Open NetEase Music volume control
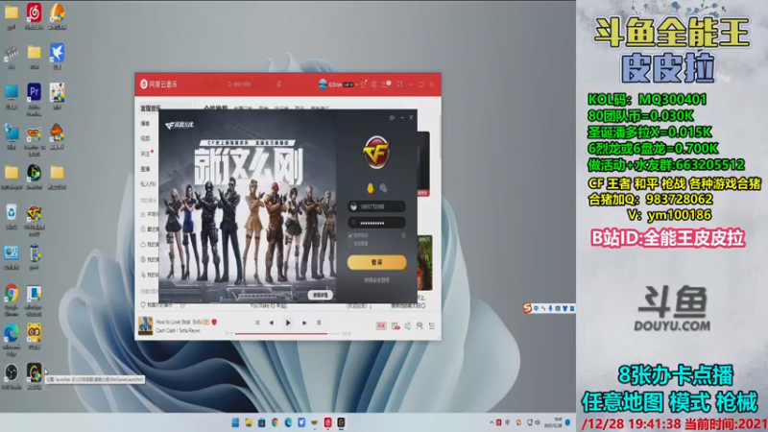This screenshot has height=432, width=768. [x=407, y=325]
